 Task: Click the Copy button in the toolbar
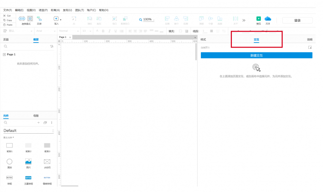8,20
